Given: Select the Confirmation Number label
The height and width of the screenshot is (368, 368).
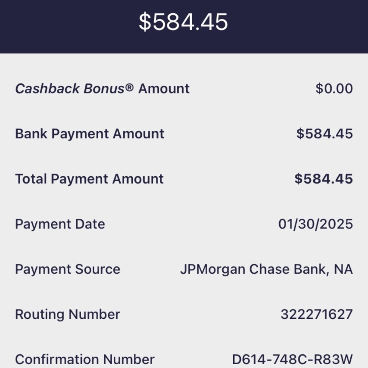Looking at the screenshot, I should point(85,359).
